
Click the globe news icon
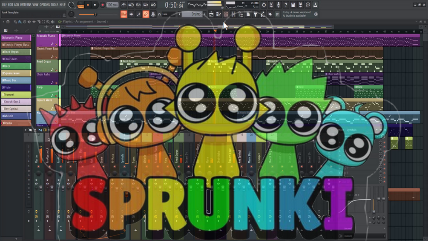pyautogui.click(x=316, y=14)
